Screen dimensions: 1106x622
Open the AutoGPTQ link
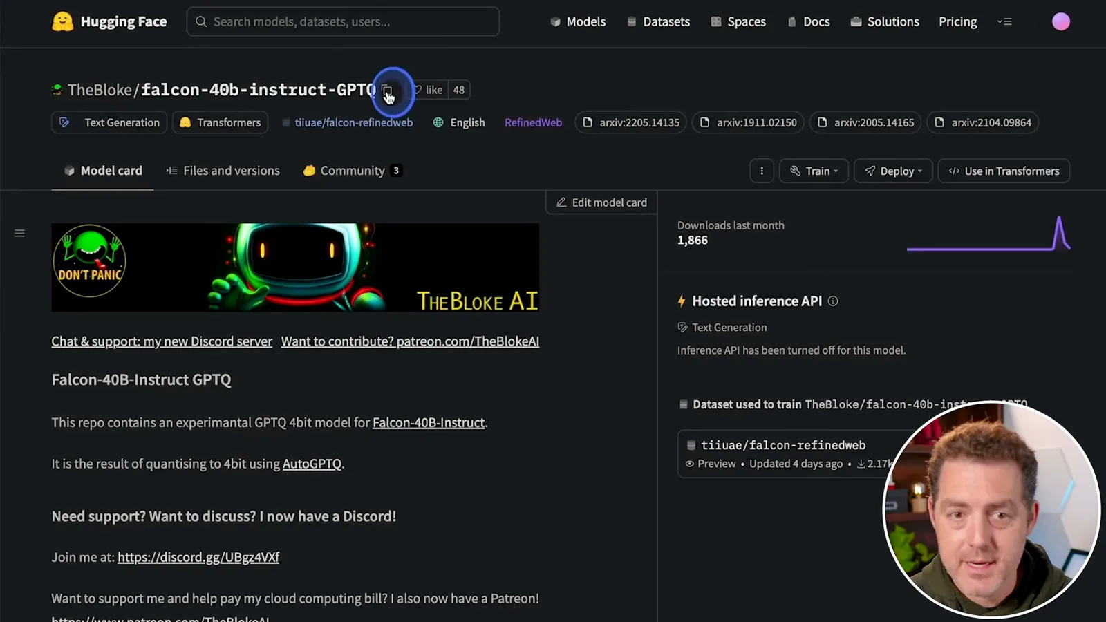click(312, 464)
